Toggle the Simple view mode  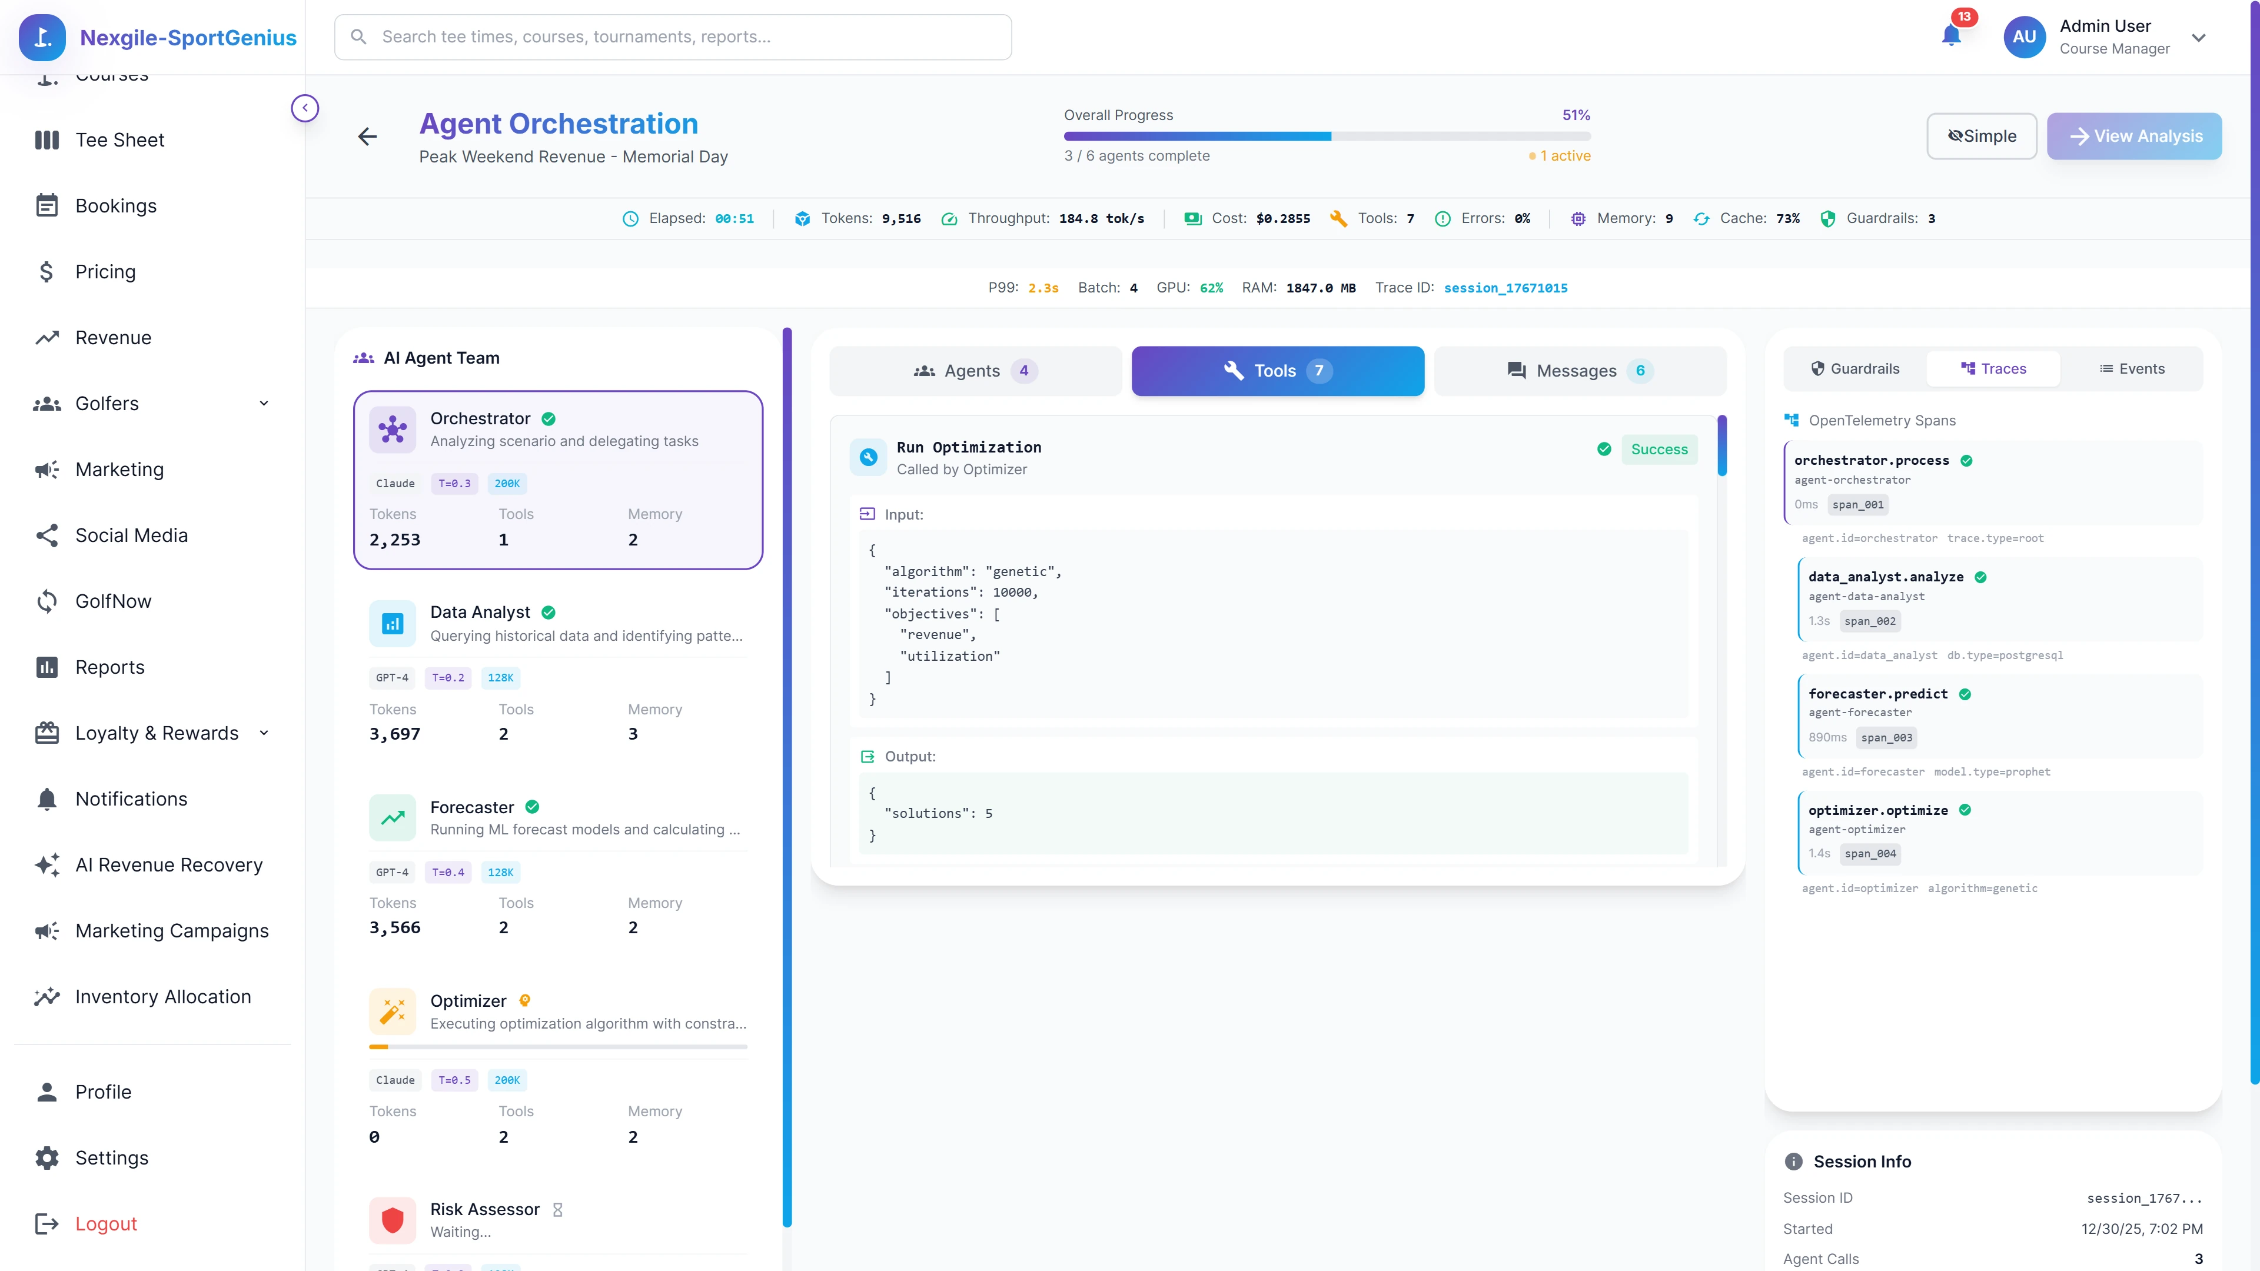click(x=1981, y=136)
